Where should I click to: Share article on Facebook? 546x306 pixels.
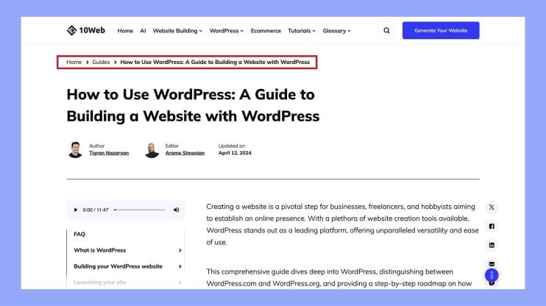pyautogui.click(x=492, y=227)
